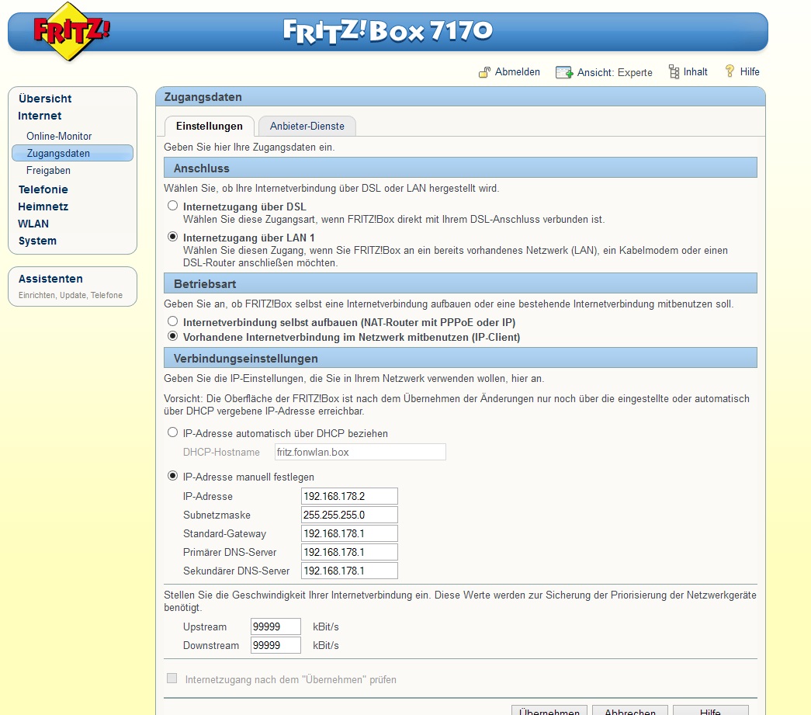Open the WLAN section
Screen dimensions: 811x715
tap(33, 224)
